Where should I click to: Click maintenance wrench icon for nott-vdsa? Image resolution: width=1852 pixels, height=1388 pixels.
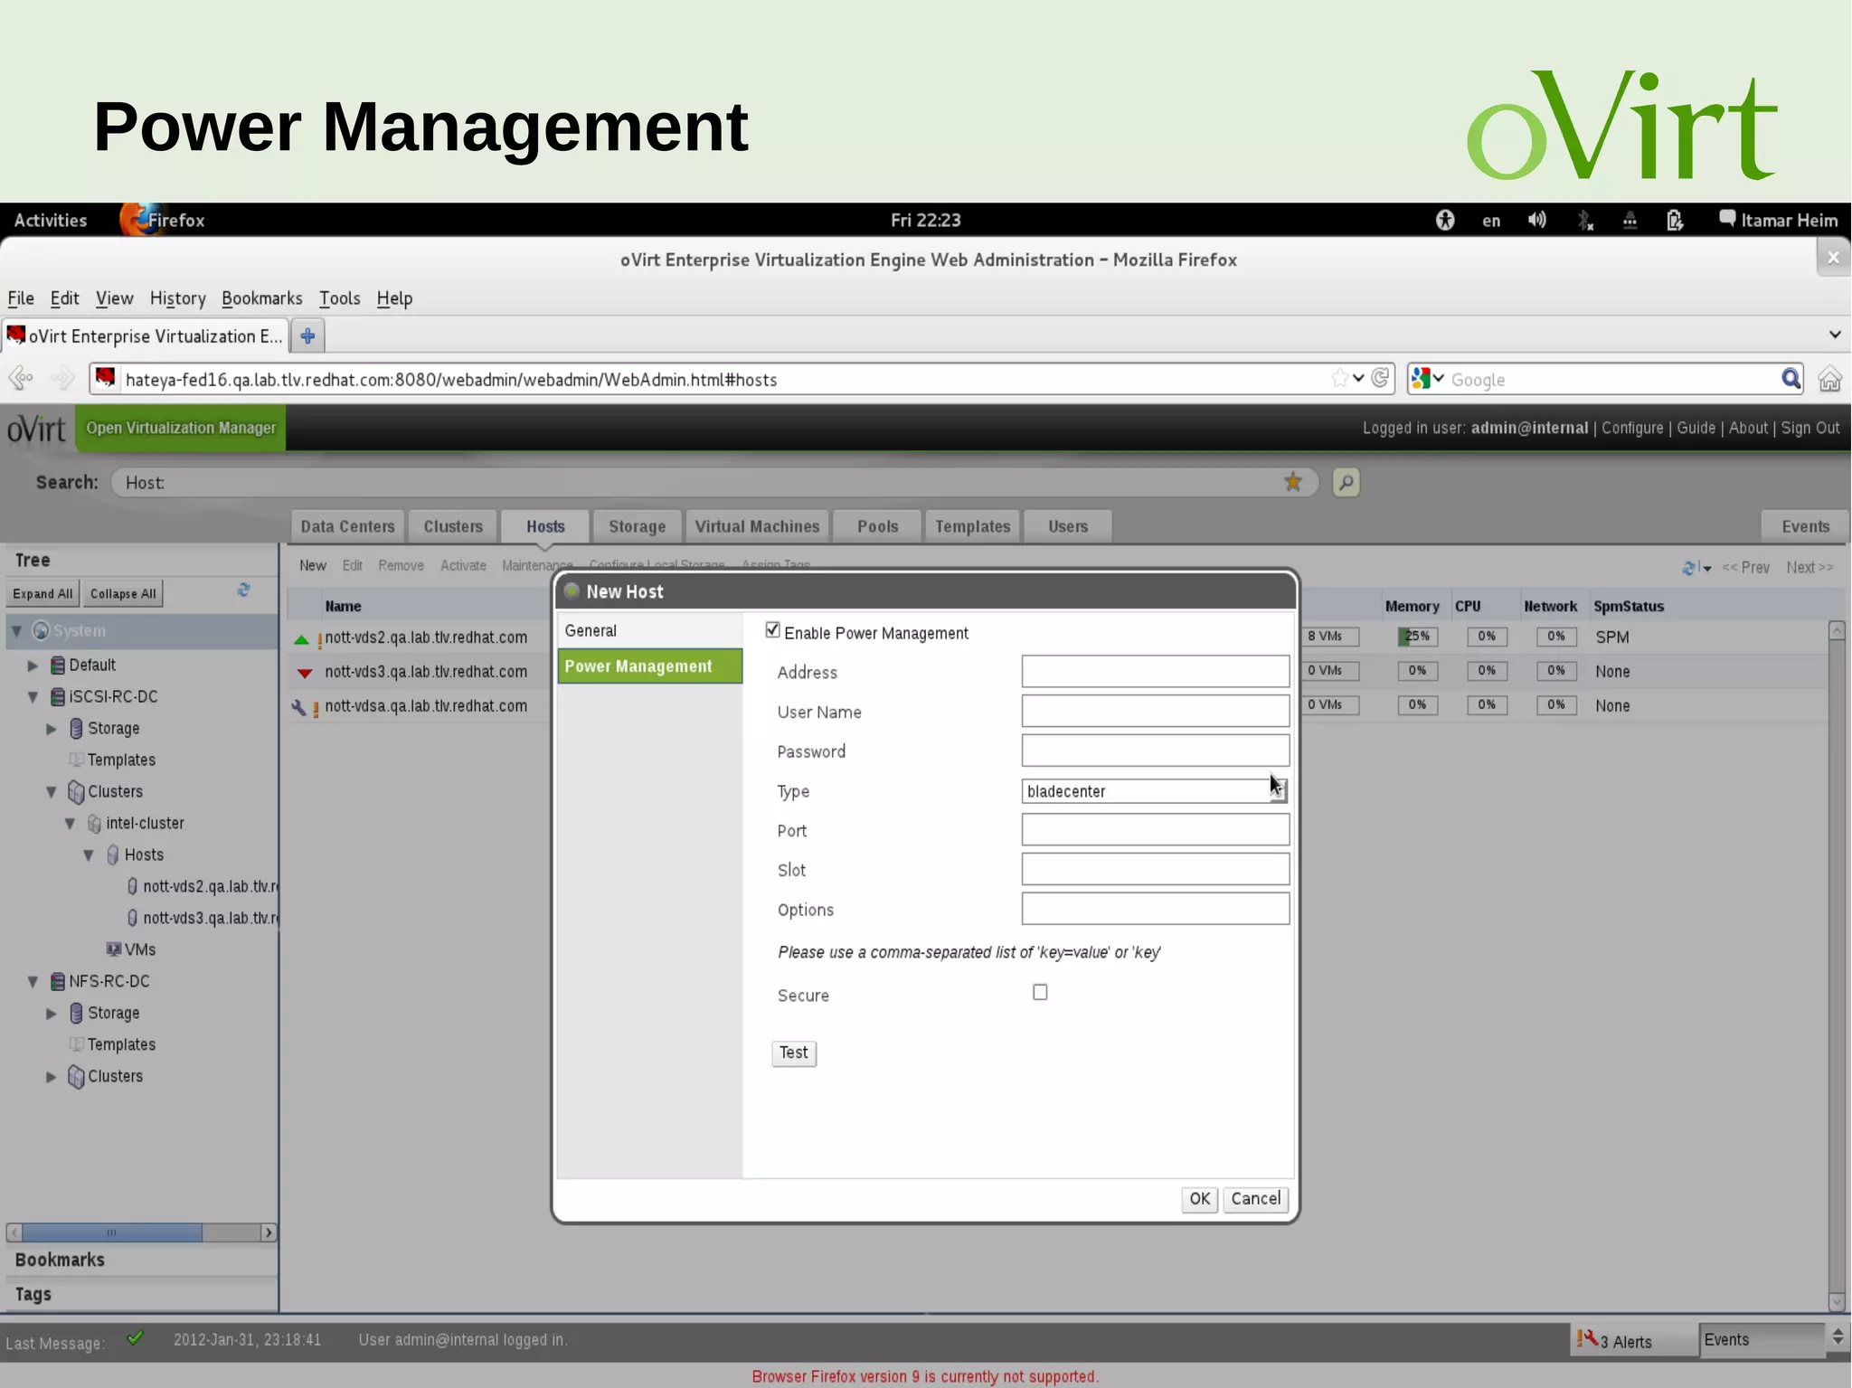tap(299, 707)
